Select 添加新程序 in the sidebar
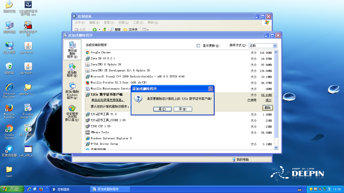The height and width of the screenshot is (193, 344). [72, 70]
